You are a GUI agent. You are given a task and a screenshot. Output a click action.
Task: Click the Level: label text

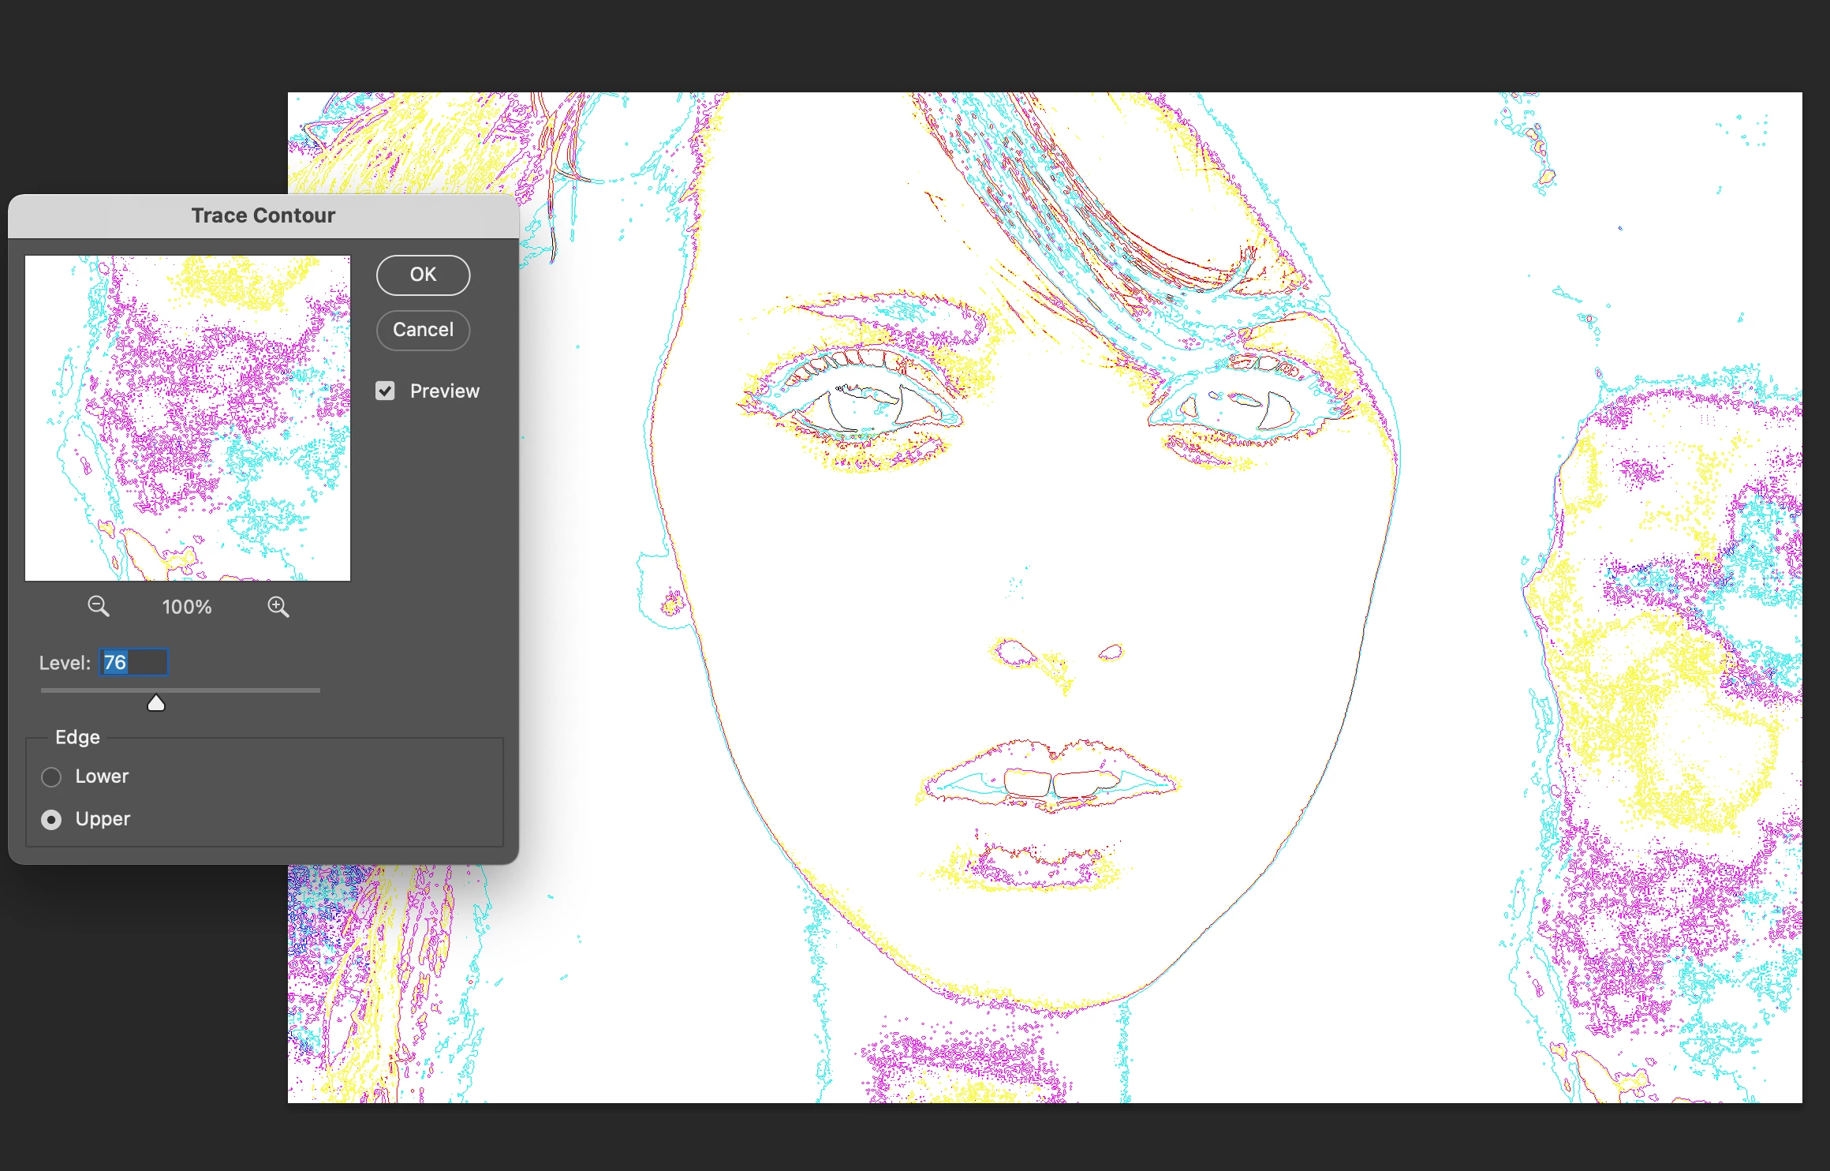[x=65, y=663]
